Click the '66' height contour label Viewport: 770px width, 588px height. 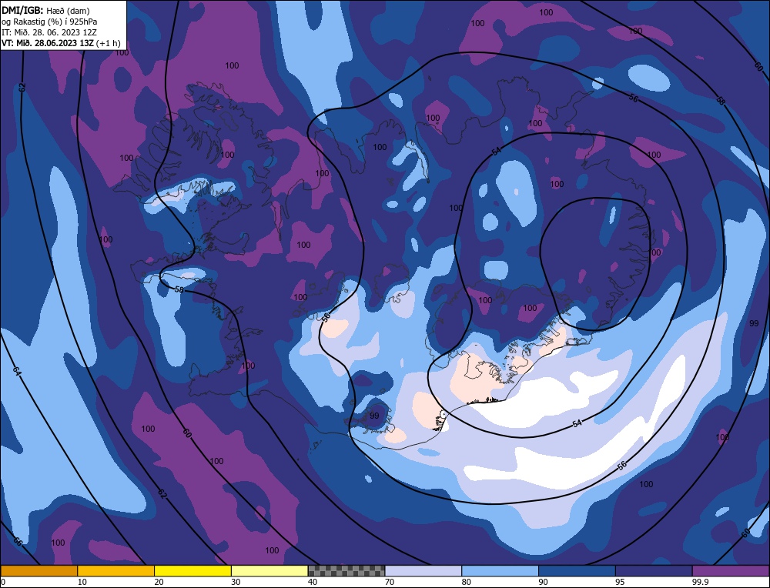[x=18, y=542]
